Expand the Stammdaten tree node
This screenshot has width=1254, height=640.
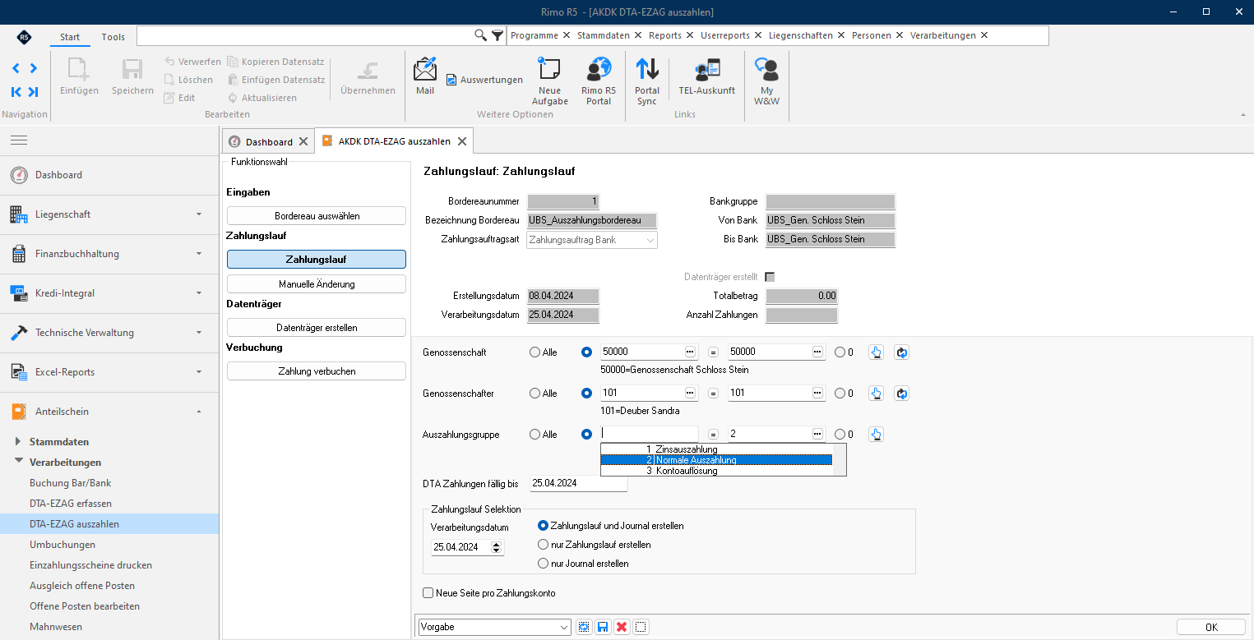pyautogui.click(x=19, y=442)
